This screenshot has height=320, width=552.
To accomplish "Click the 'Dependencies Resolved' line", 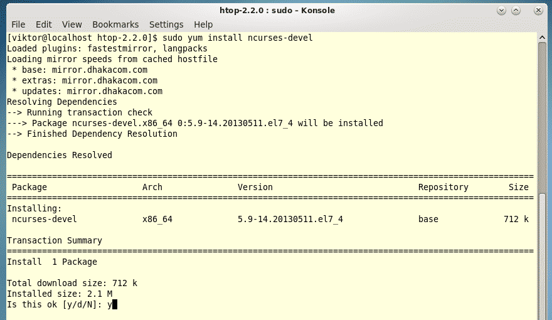I will pos(60,155).
